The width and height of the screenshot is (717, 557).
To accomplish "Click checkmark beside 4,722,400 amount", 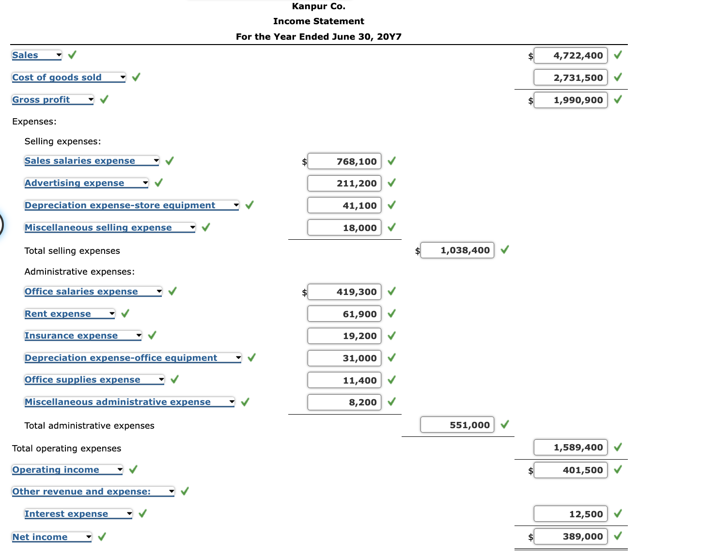I will coord(618,55).
